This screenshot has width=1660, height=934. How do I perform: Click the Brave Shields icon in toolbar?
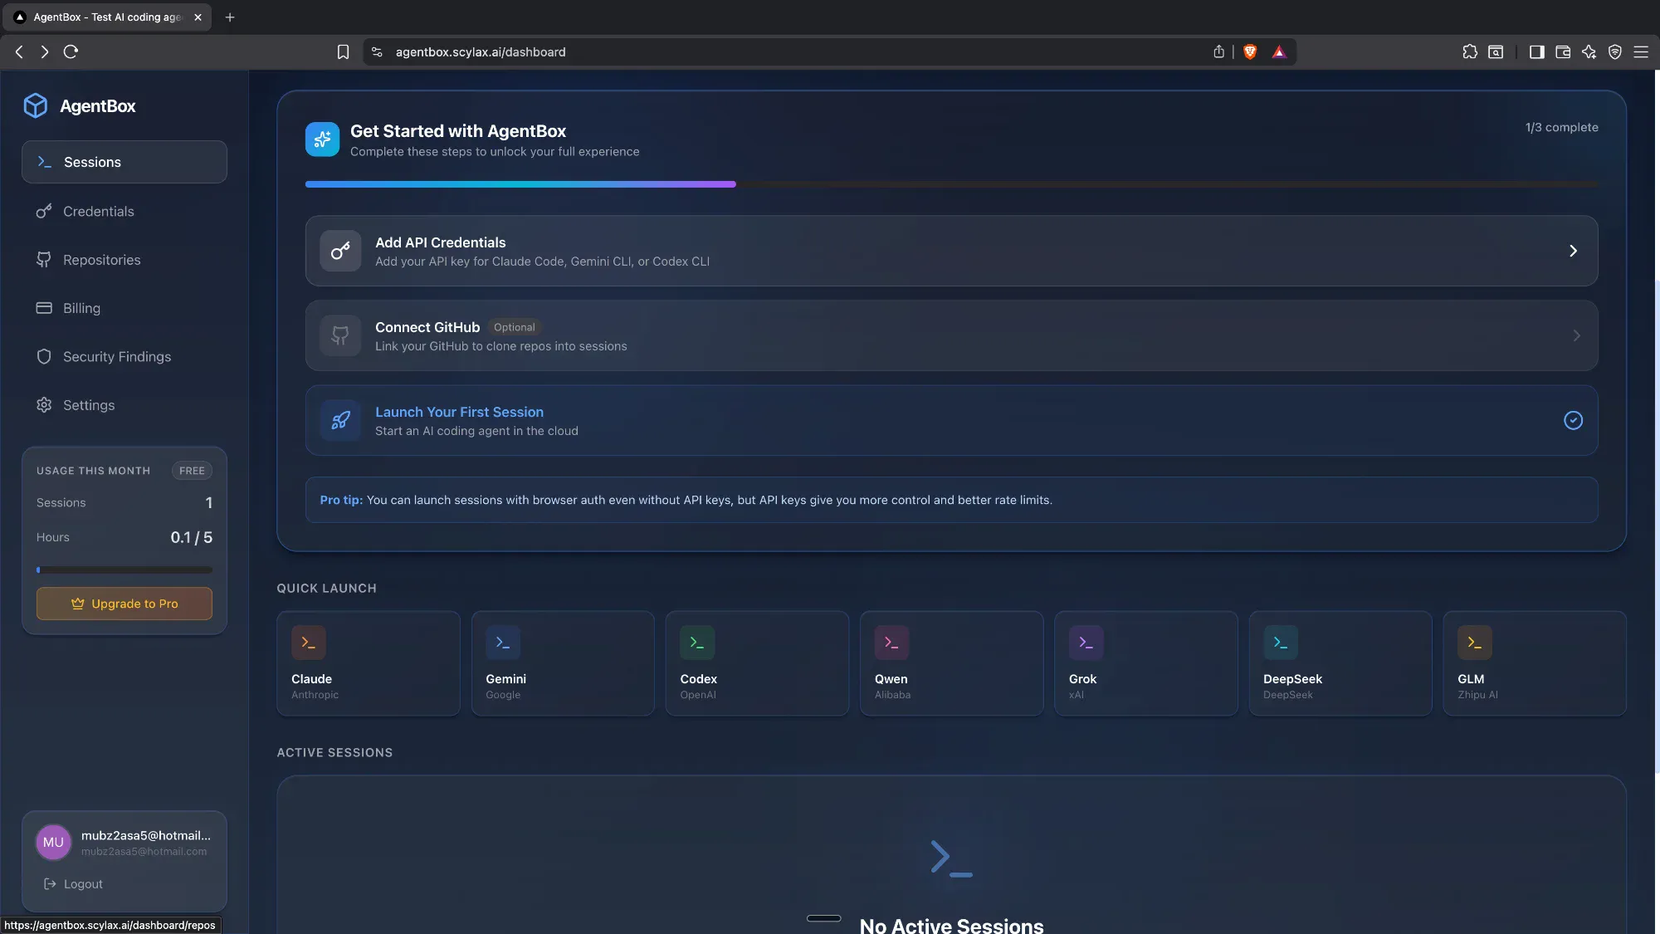pos(1249,51)
